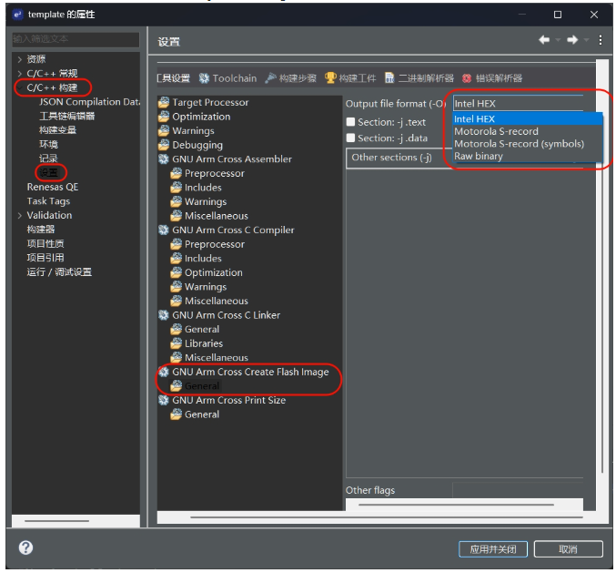The image size is (616, 573).
Task: Choose Motorola S-record option
Action: [527, 131]
